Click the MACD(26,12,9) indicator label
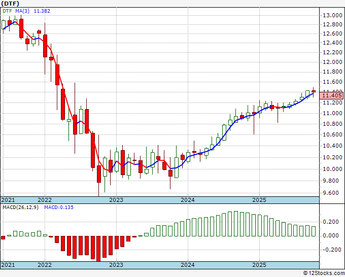 click(x=20, y=207)
